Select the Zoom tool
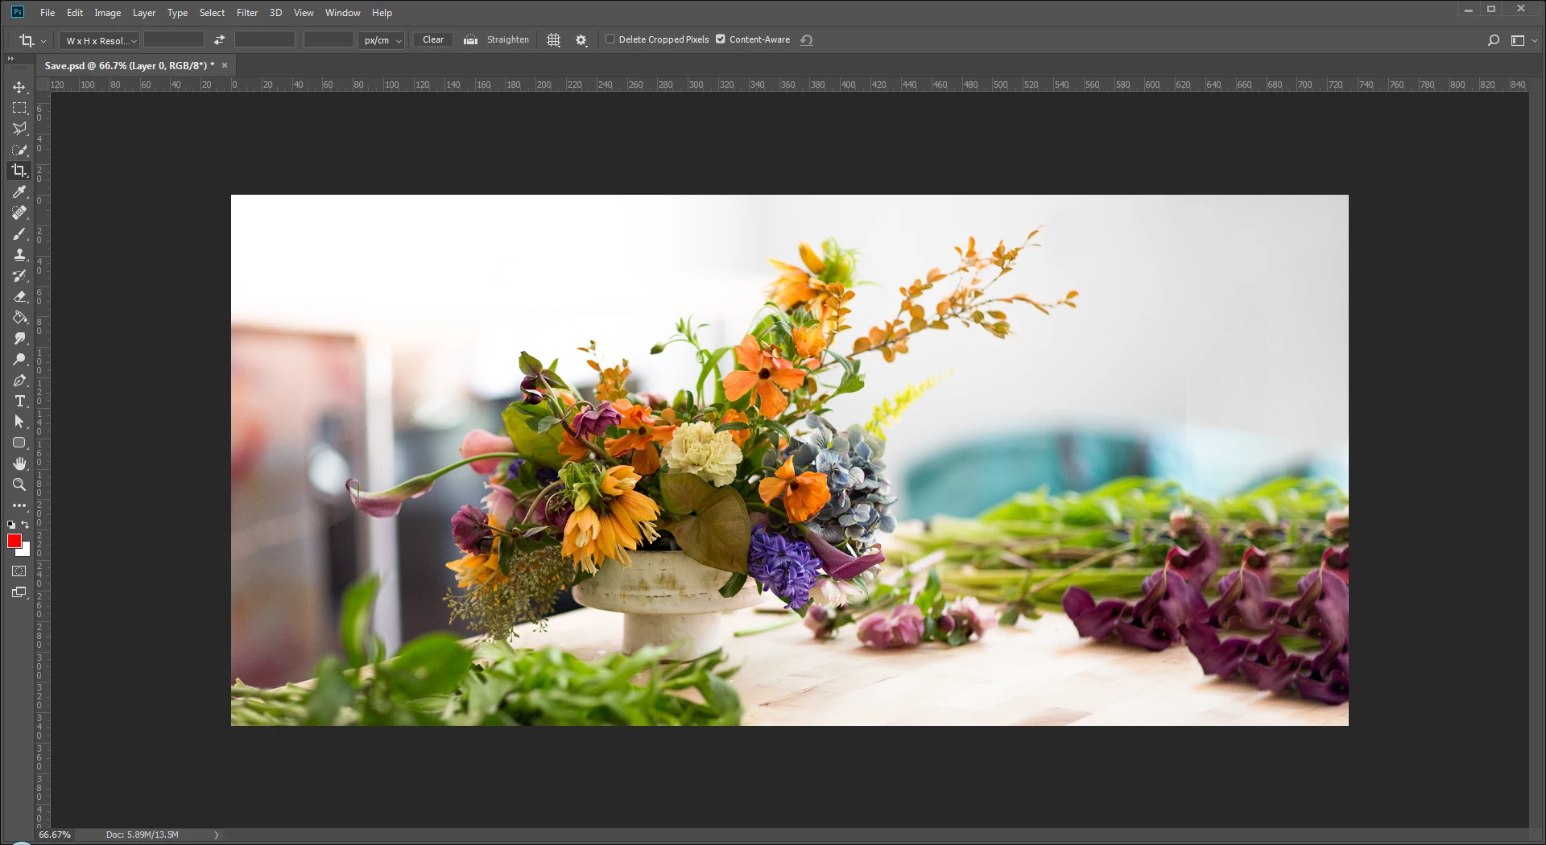The height and width of the screenshot is (845, 1546). (19, 484)
